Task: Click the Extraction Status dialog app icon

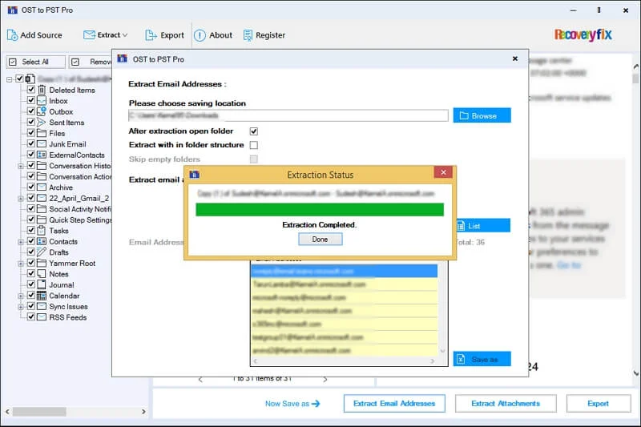Action: click(x=195, y=175)
